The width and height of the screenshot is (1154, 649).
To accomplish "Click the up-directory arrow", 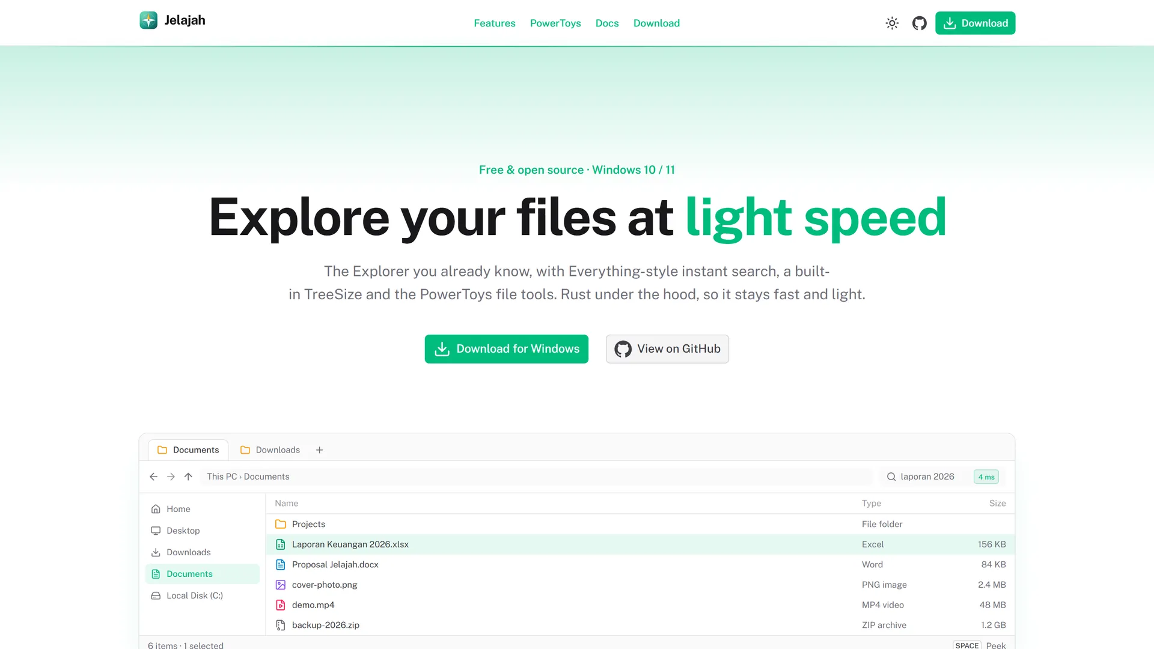I will pyautogui.click(x=188, y=477).
